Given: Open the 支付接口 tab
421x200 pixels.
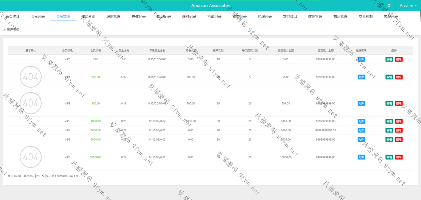Looking at the screenshot, I should [x=290, y=17].
